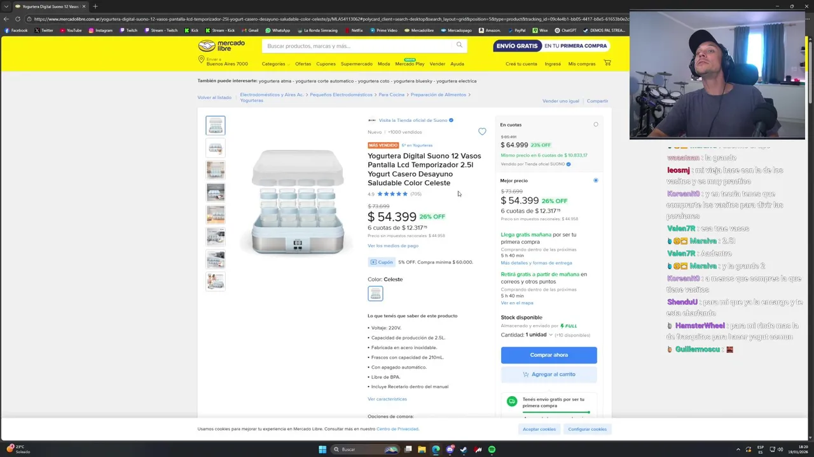The height and width of the screenshot is (457, 814).
Task: Open Centro de Privacidad link
Action: click(x=397, y=429)
